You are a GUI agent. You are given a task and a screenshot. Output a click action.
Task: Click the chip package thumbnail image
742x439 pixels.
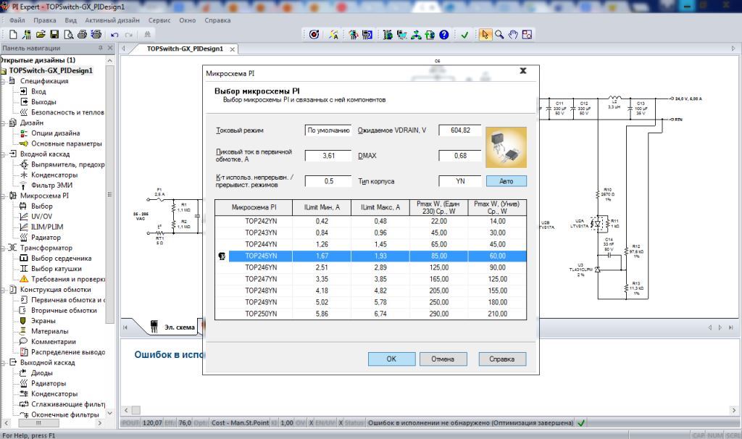pyautogui.click(x=506, y=147)
